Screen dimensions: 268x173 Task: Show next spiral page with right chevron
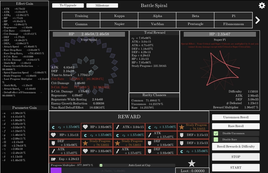[x=257, y=20]
